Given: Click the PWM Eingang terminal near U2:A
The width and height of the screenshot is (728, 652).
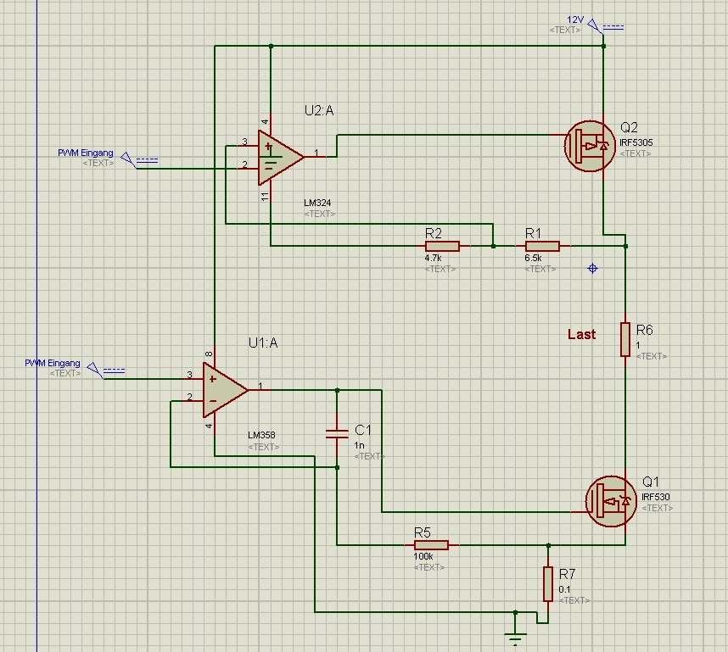Looking at the screenshot, I should click(x=139, y=160).
